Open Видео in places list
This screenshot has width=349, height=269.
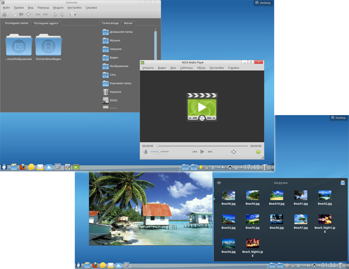pos(110,58)
